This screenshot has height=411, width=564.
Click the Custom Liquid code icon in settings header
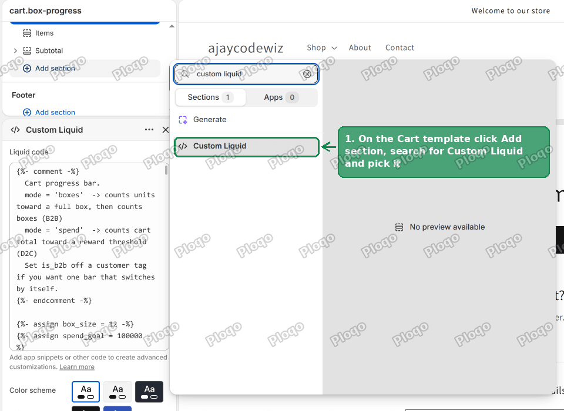tap(15, 130)
